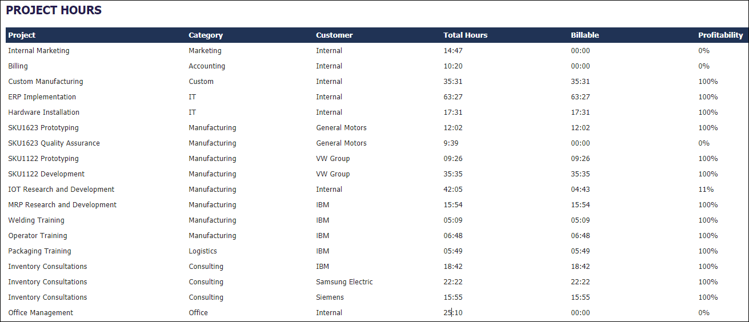Viewport: 749px width, 322px height.
Task: Click the Profitability column header
Action: coord(720,35)
